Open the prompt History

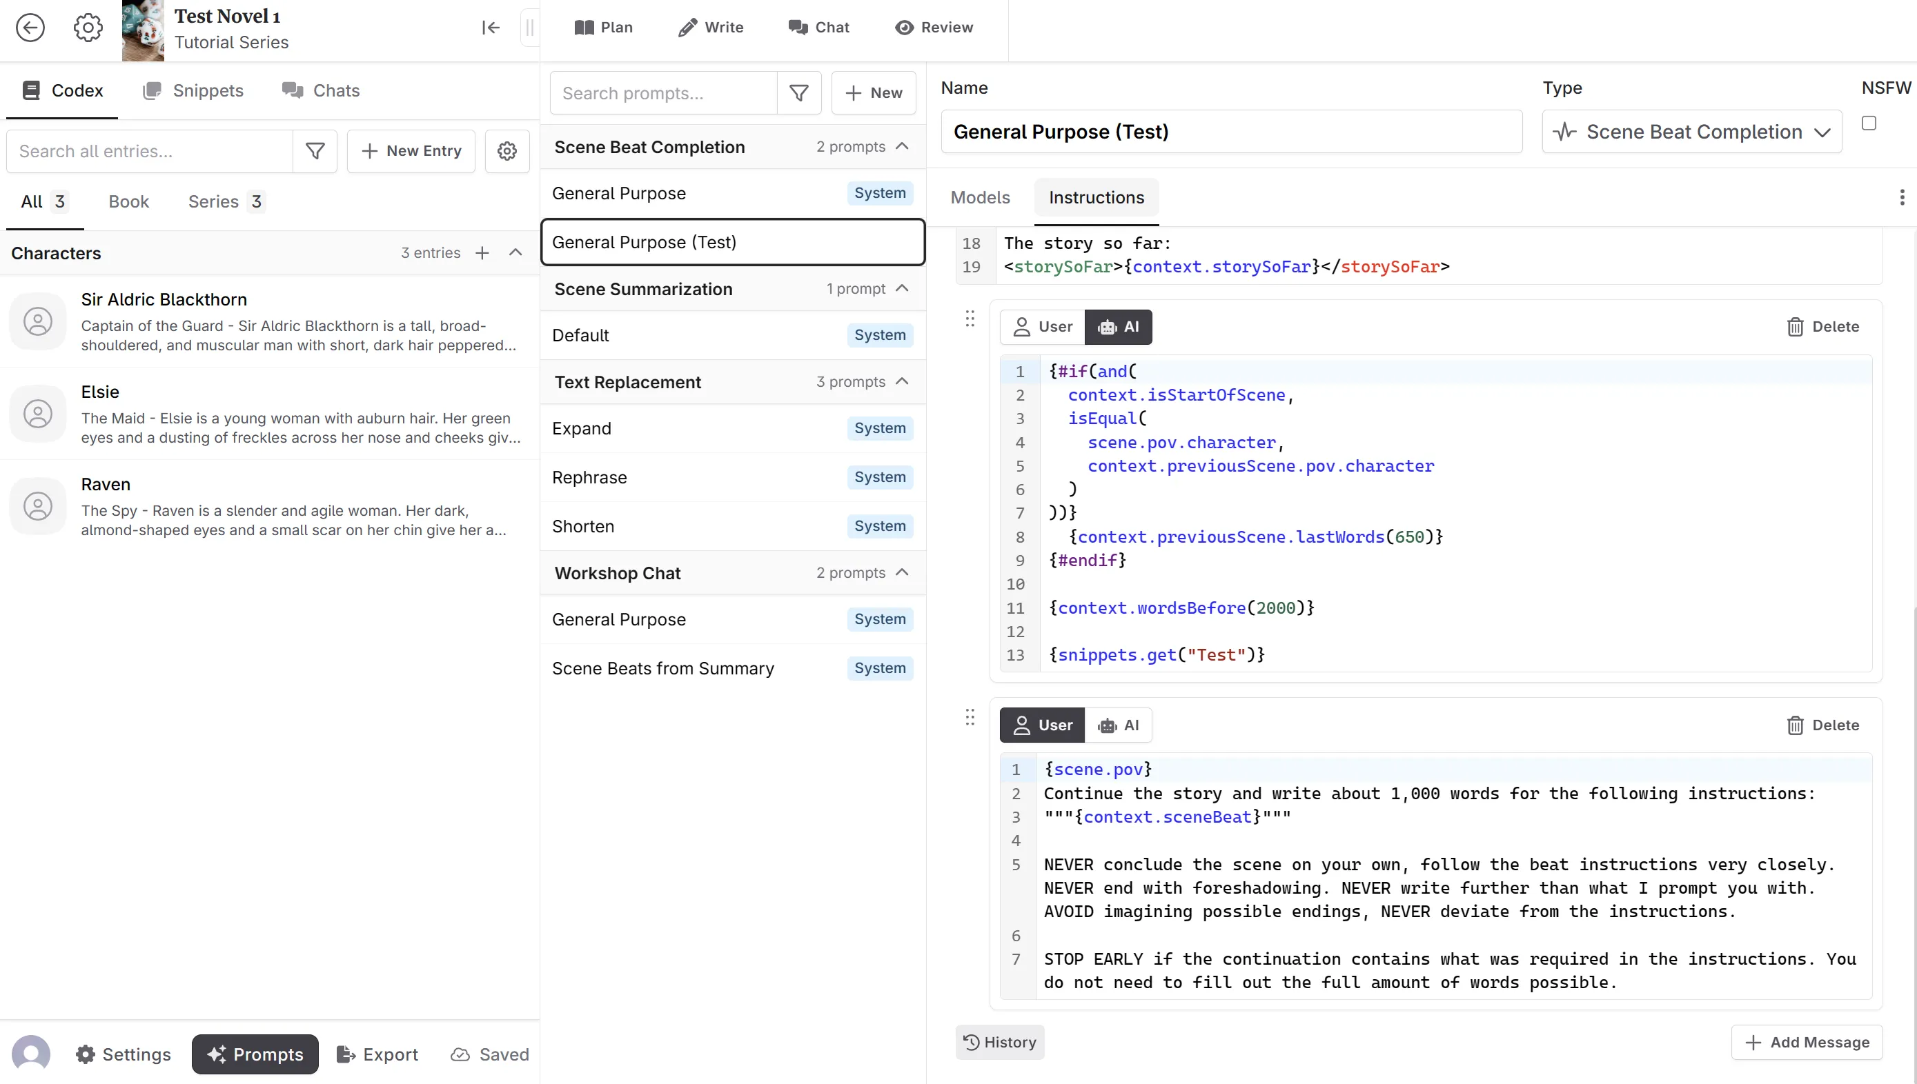[x=1000, y=1043]
